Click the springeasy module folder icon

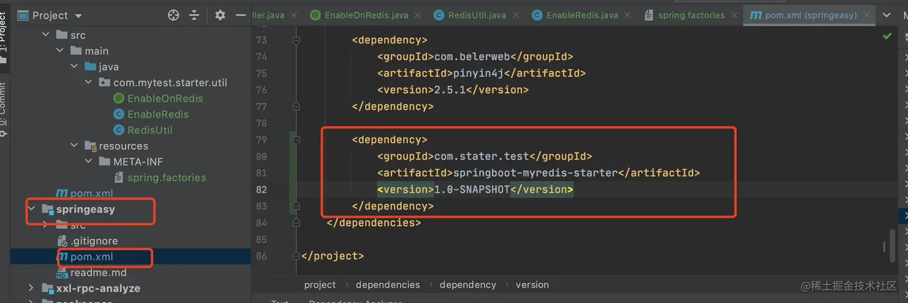point(47,209)
